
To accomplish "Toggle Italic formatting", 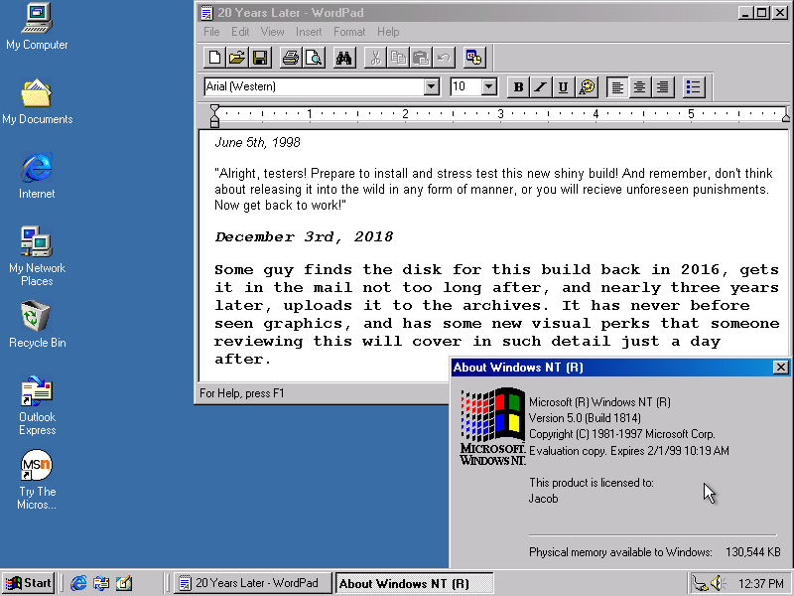I will [x=541, y=87].
